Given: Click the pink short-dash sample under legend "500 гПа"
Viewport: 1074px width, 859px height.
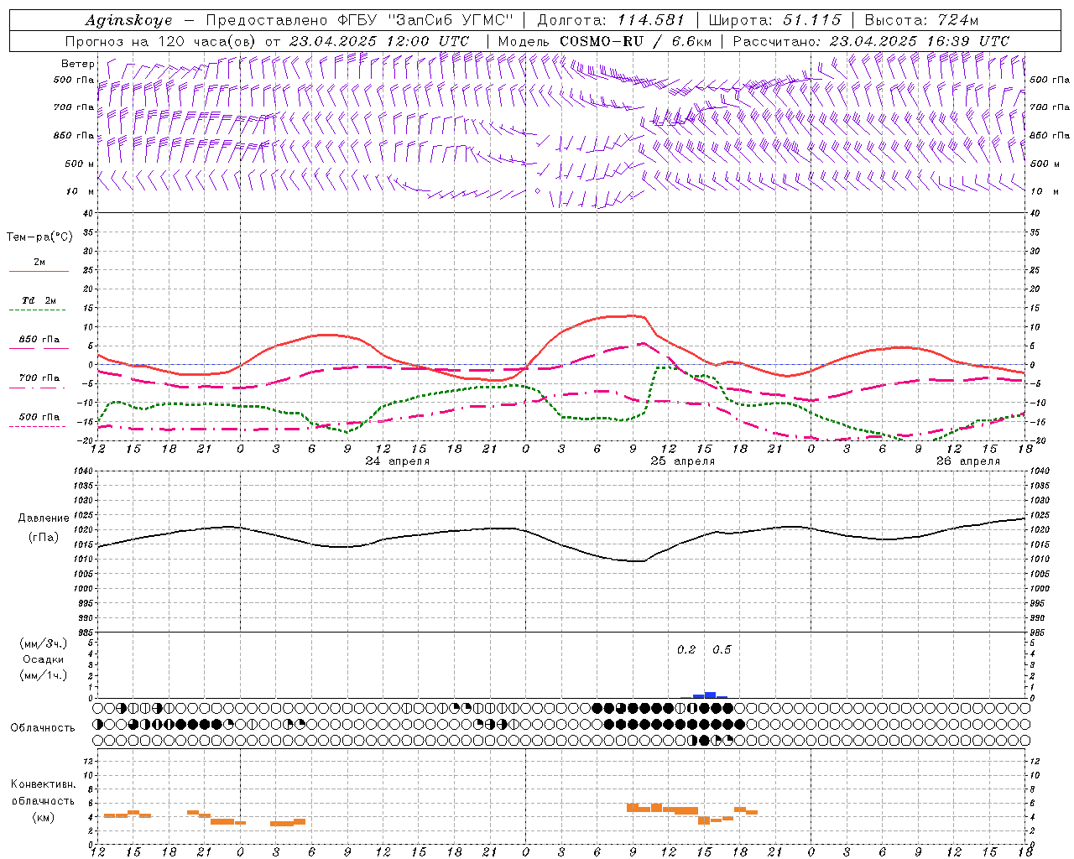Looking at the screenshot, I should [37, 426].
